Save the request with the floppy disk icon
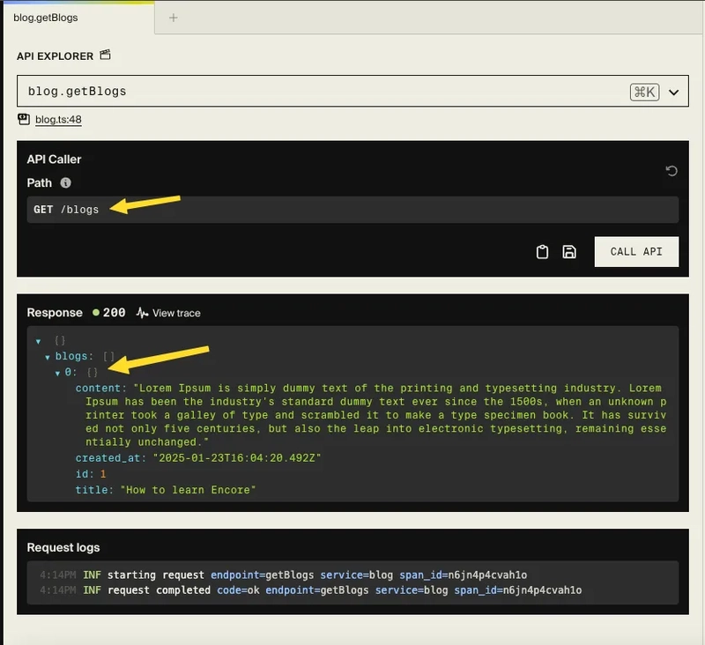 tap(569, 252)
